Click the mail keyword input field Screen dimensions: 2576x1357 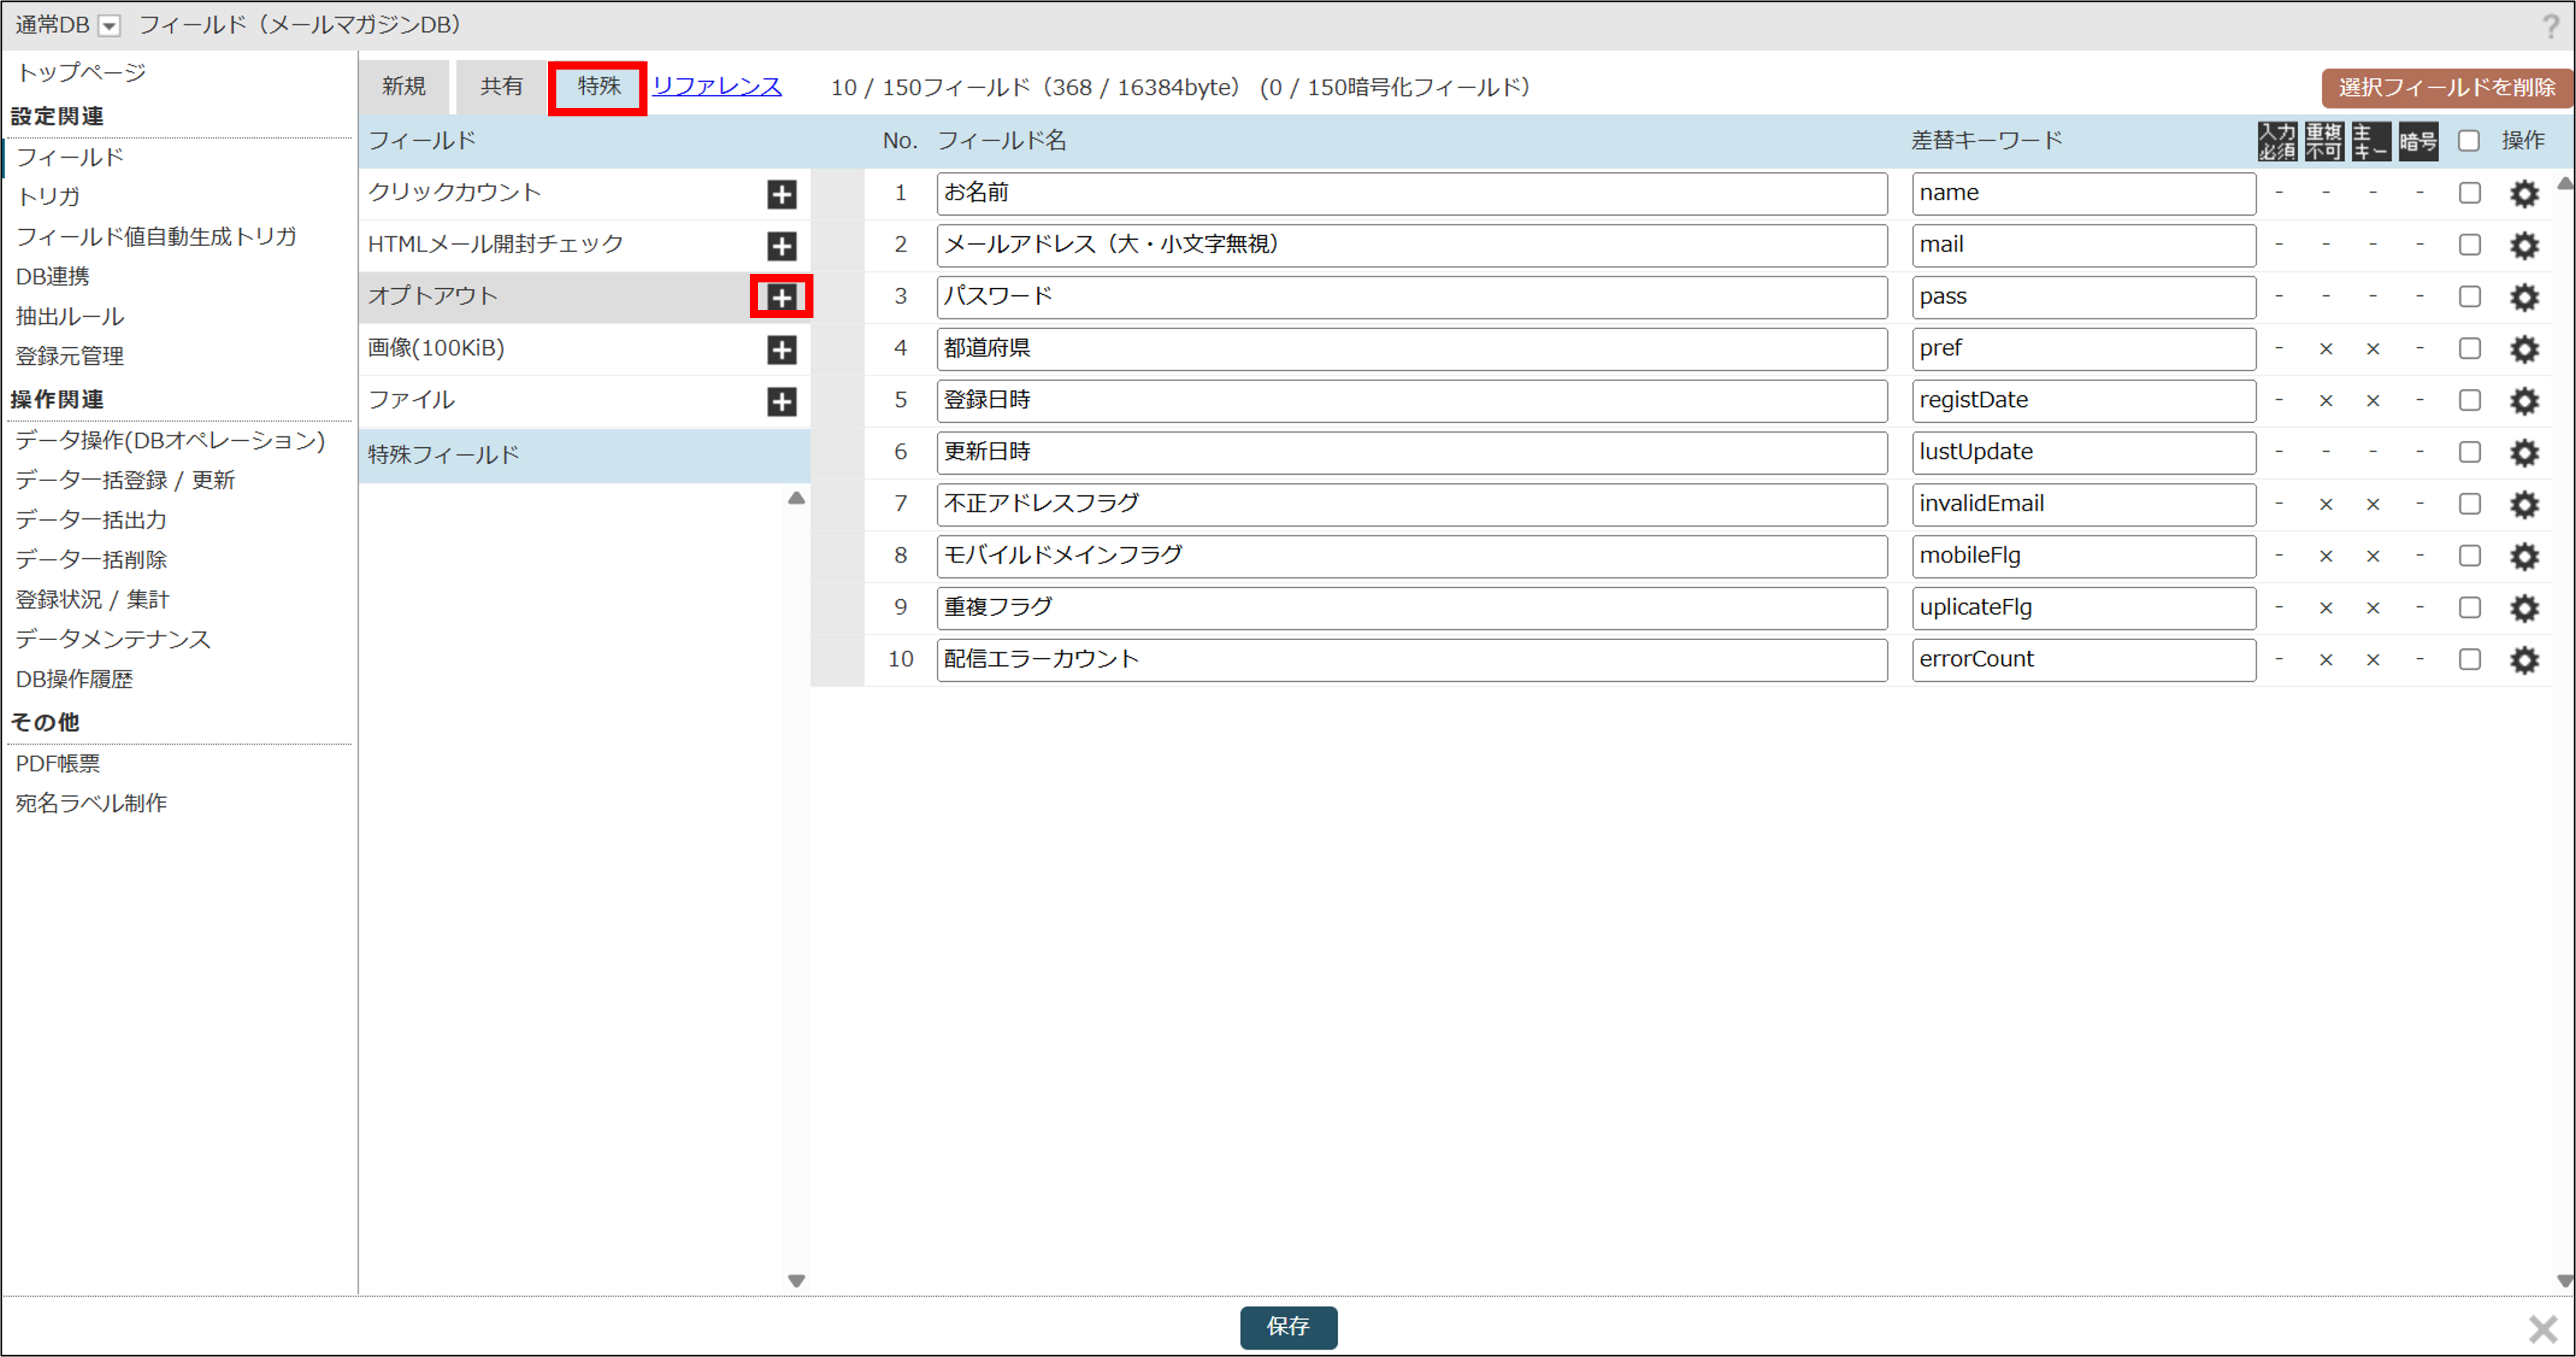click(x=2082, y=245)
